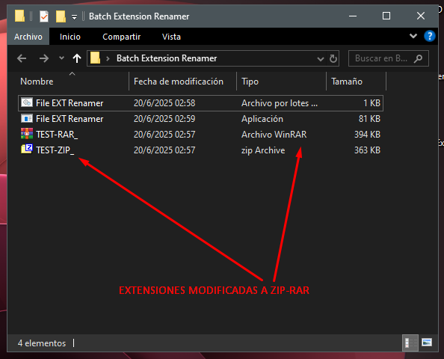The height and width of the screenshot is (359, 444).
Task: Click the Aplicación type cell
Action: pos(262,119)
